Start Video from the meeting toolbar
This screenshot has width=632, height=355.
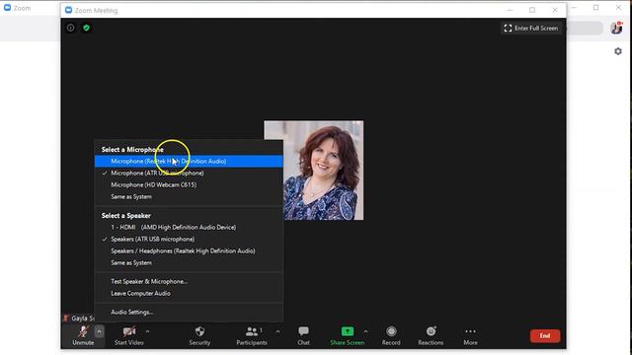[x=129, y=335]
